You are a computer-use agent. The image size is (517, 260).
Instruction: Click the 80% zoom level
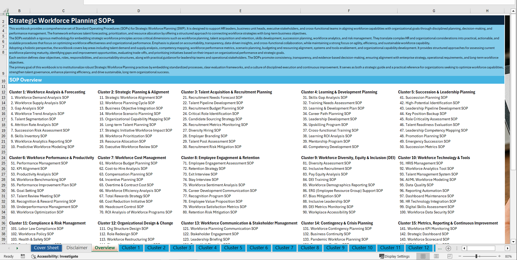point(508,256)
